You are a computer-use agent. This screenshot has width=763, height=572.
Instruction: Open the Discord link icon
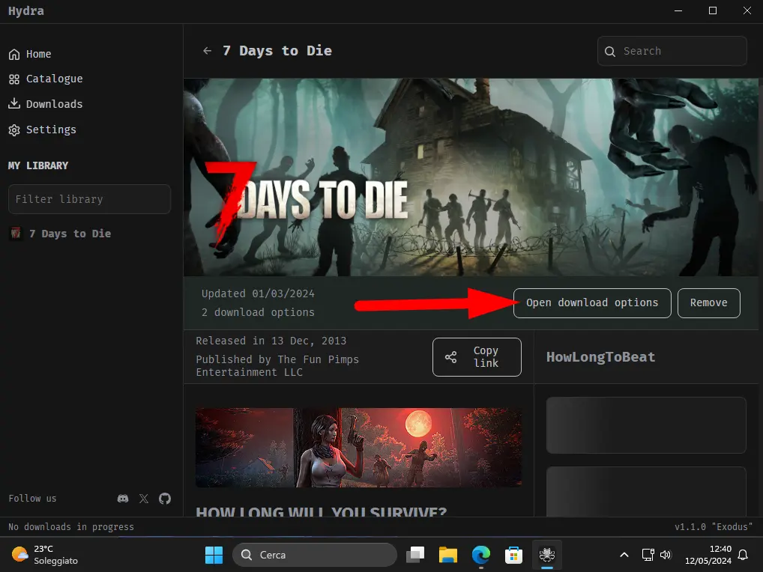point(123,499)
